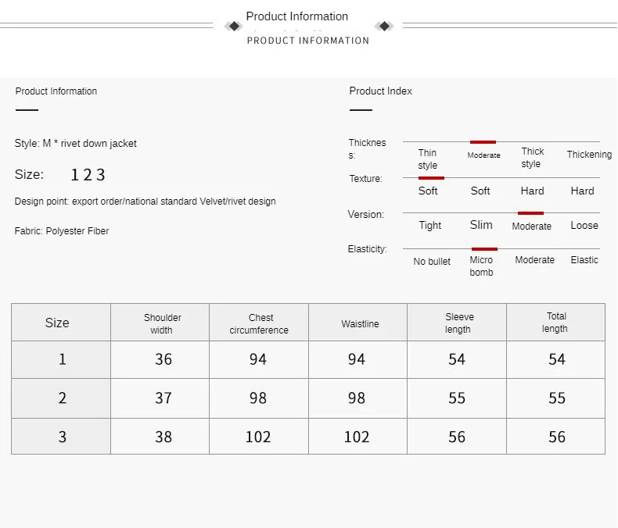Click the right diamond ornament beside title
618x528 pixels.
(384, 27)
